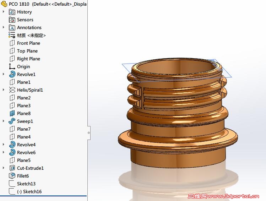
Task: Select the Plane1 label
Action: (24, 82)
